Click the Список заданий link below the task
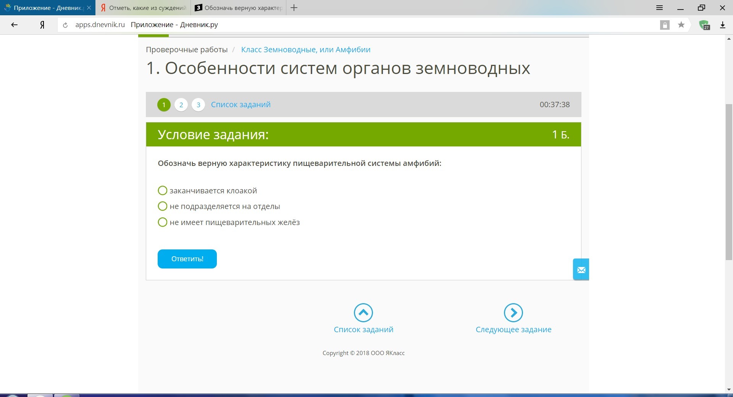 click(363, 329)
